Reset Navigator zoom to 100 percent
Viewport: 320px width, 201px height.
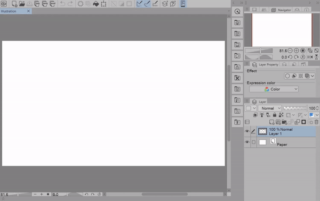pos(303,51)
